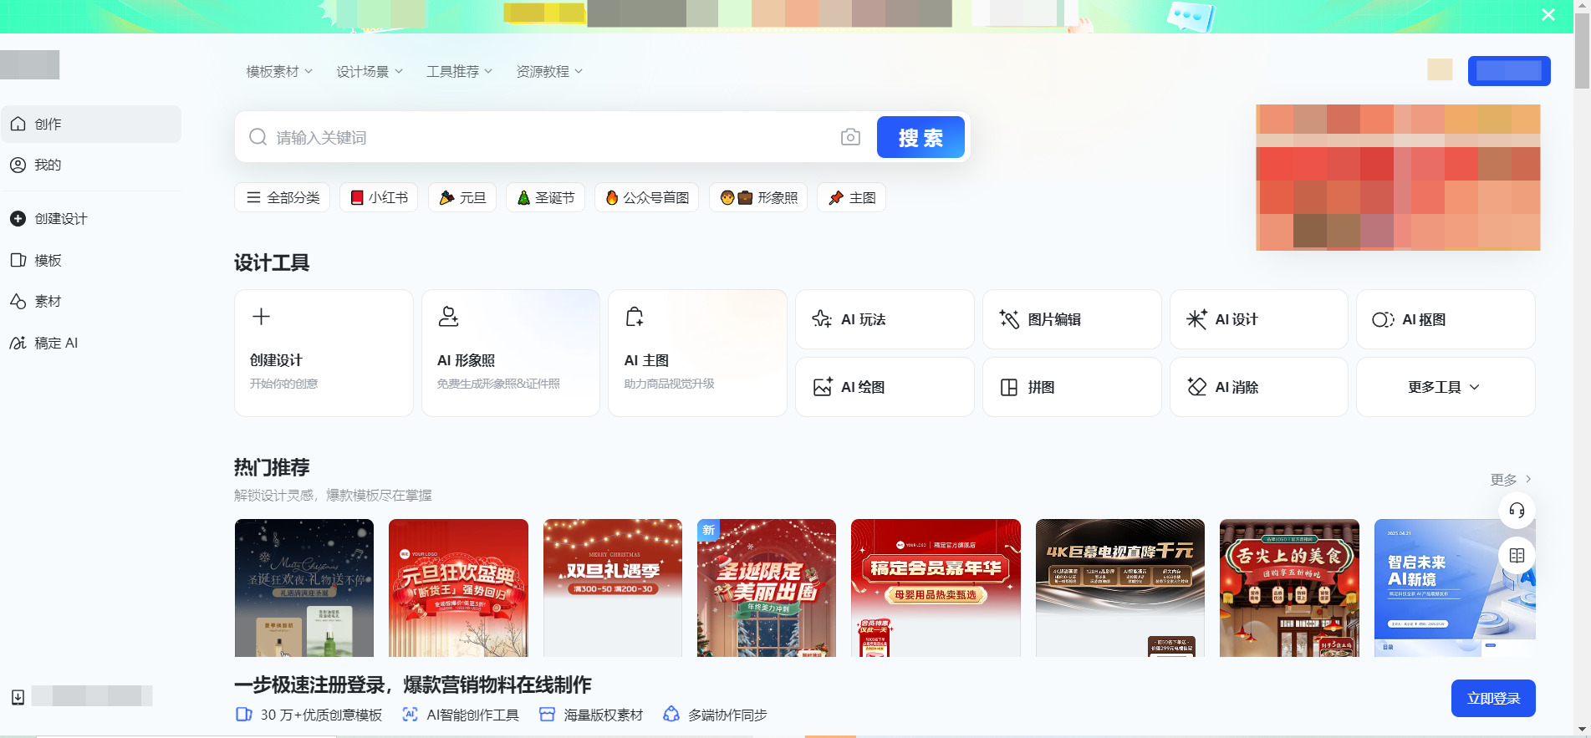Image resolution: width=1591 pixels, height=738 pixels.
Task: Open AI 绘图 tool
Action: (x=885, y=387)
